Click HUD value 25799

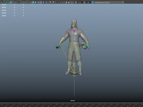click(4, 16)
